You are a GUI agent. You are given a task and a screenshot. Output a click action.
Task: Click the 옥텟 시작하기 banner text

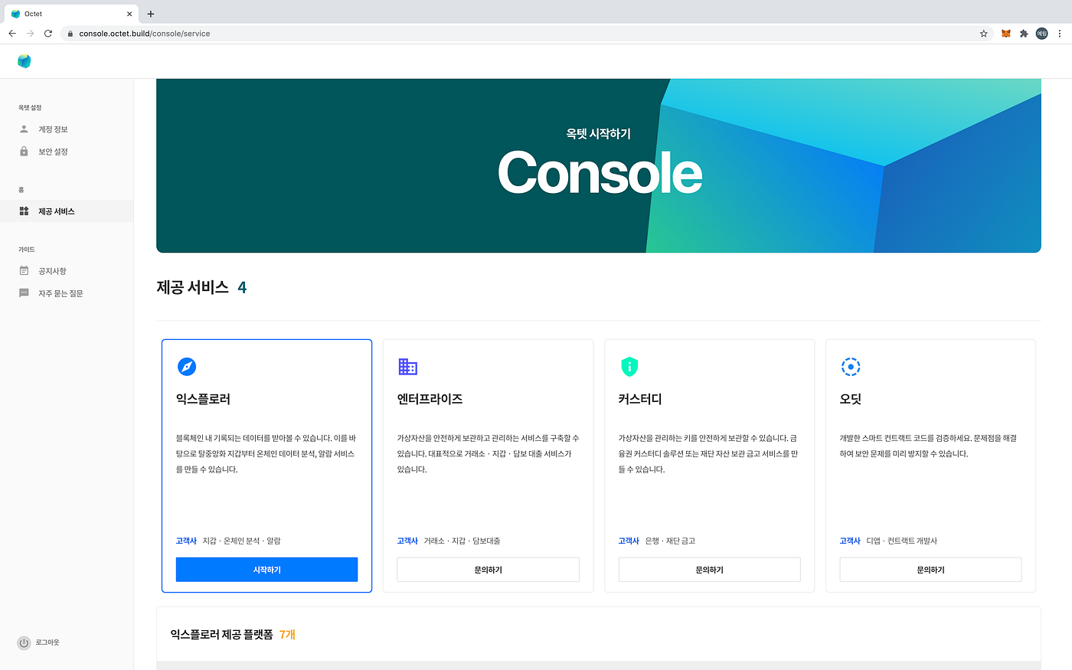click(x=599, y=134)
